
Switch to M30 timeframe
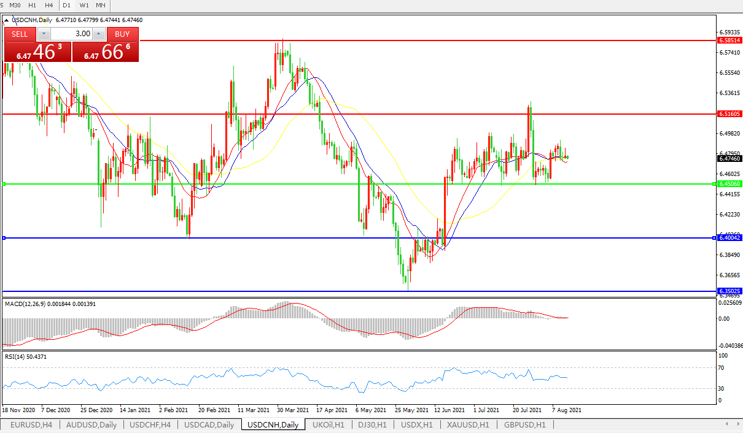click(x=15, y=6)
